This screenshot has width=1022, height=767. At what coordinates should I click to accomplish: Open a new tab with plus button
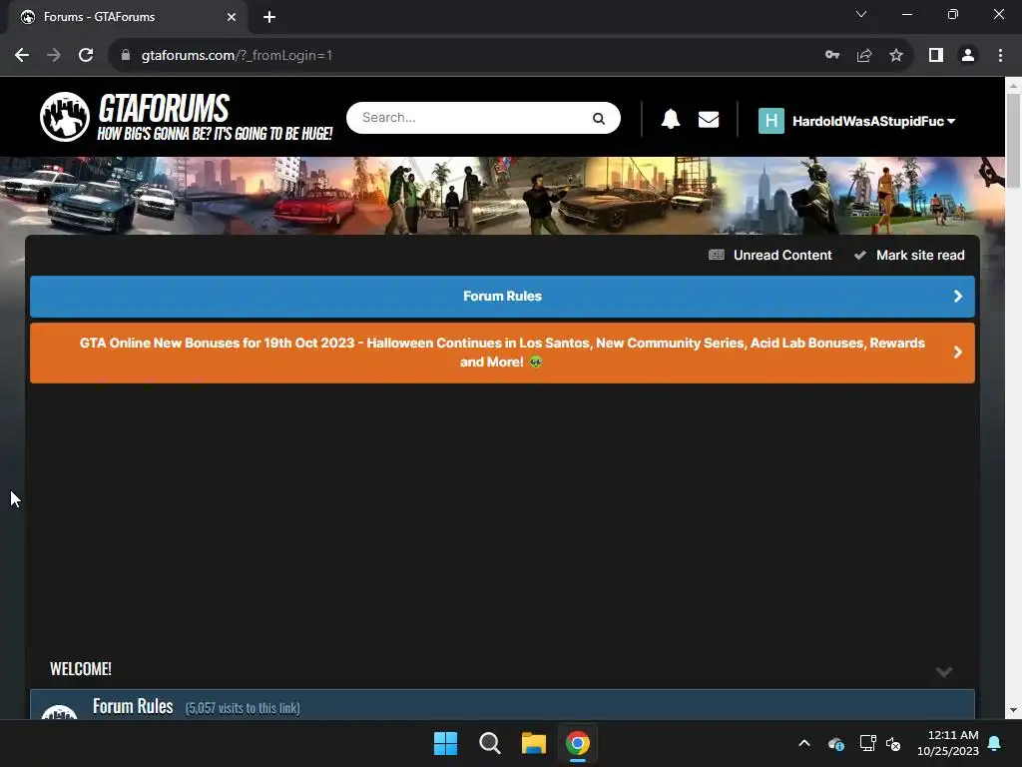(x=269, y=17)
